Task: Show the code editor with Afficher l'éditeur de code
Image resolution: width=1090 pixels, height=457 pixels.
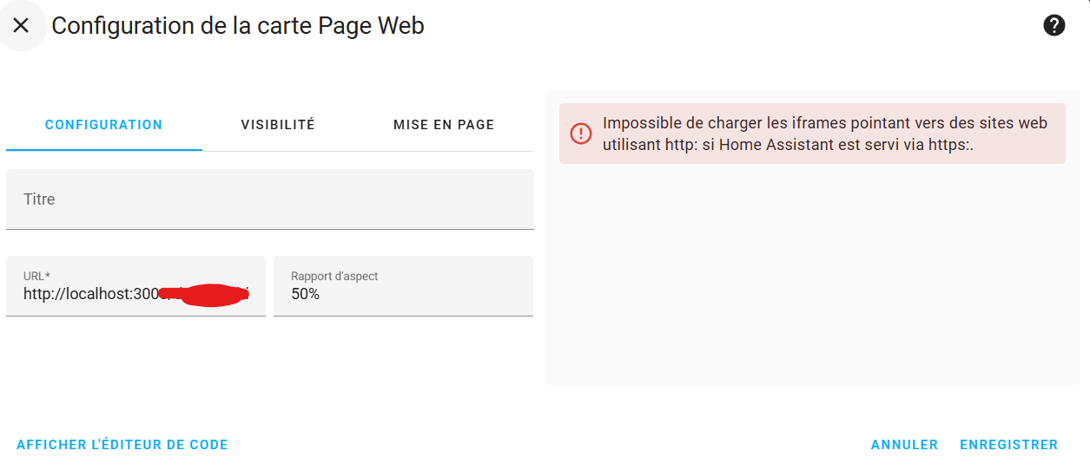Action: [x=122, y=445]
